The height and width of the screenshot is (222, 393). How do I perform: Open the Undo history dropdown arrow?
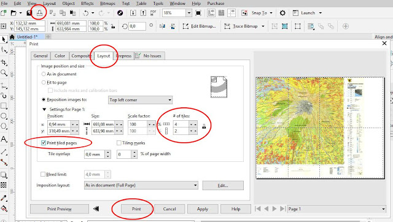tap(93, 13)
